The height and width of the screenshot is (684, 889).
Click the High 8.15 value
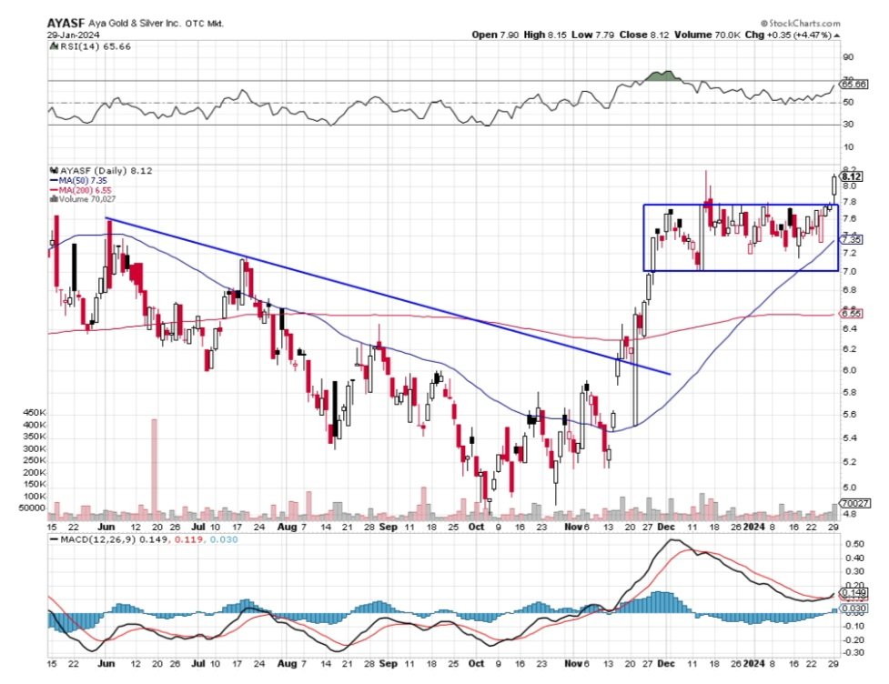[545, 35]
